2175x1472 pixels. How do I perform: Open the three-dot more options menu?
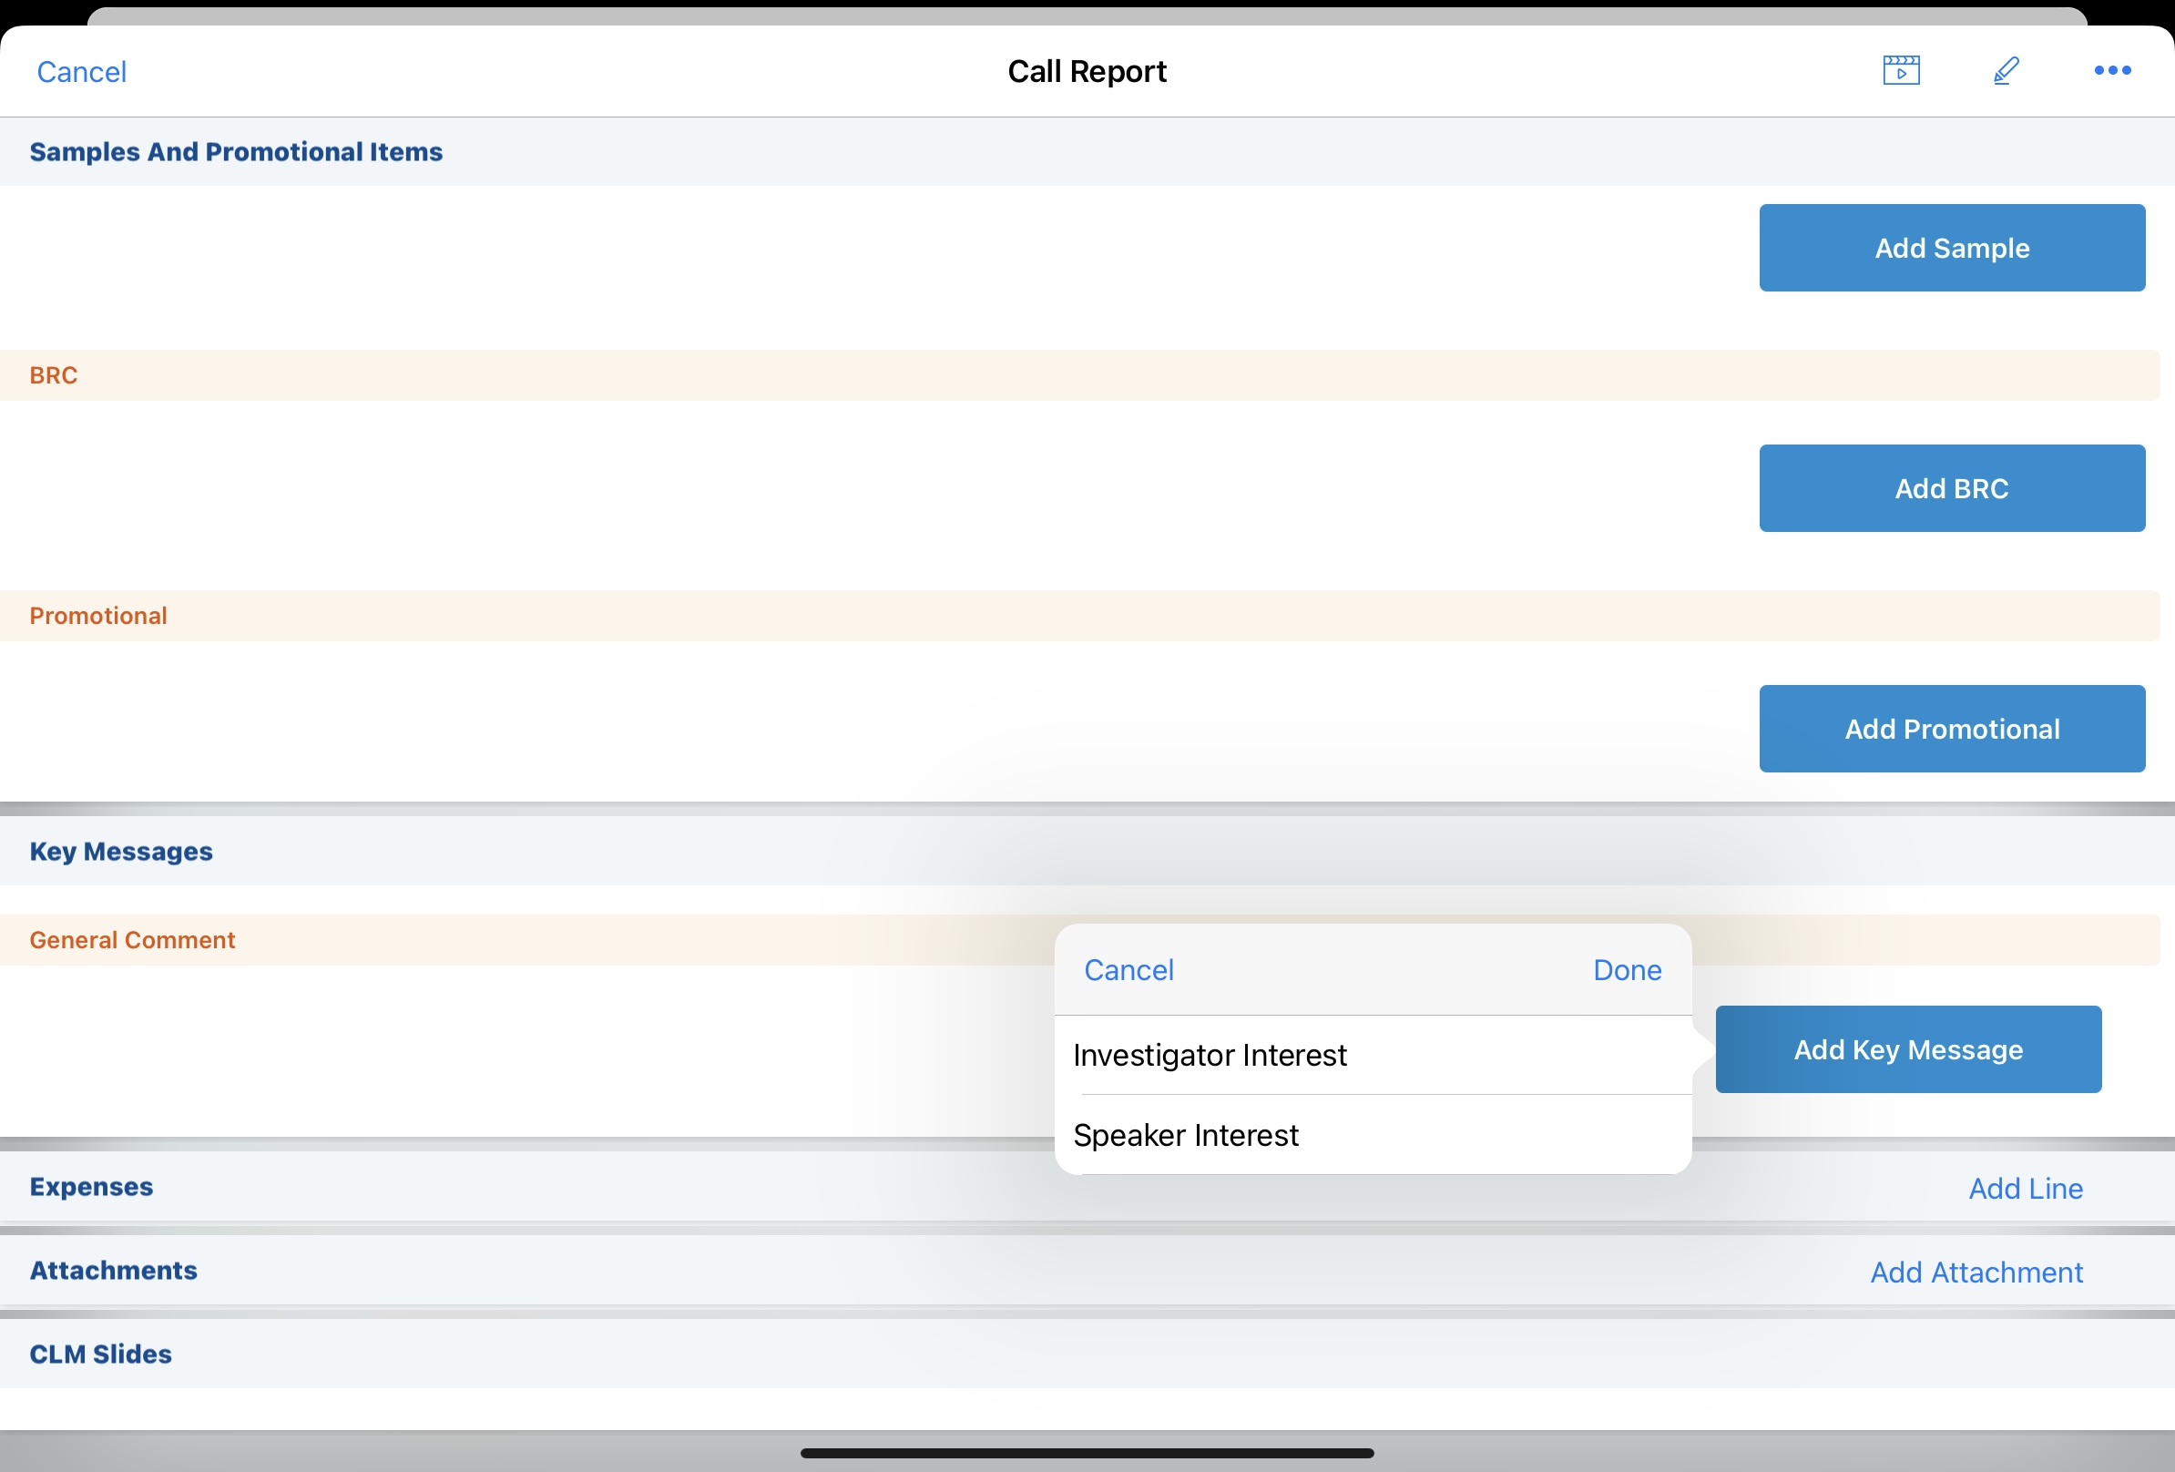pos(2112,70)
